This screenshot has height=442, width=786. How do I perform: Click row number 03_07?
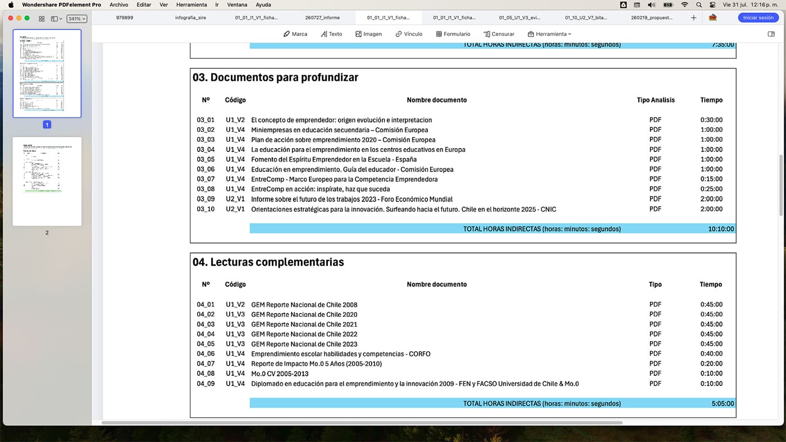pos(205,179)
